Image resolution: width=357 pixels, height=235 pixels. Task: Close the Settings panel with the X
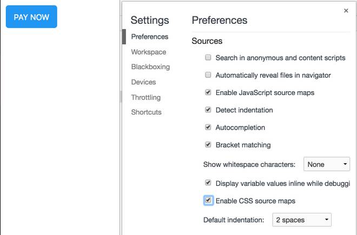click(346, 11)
